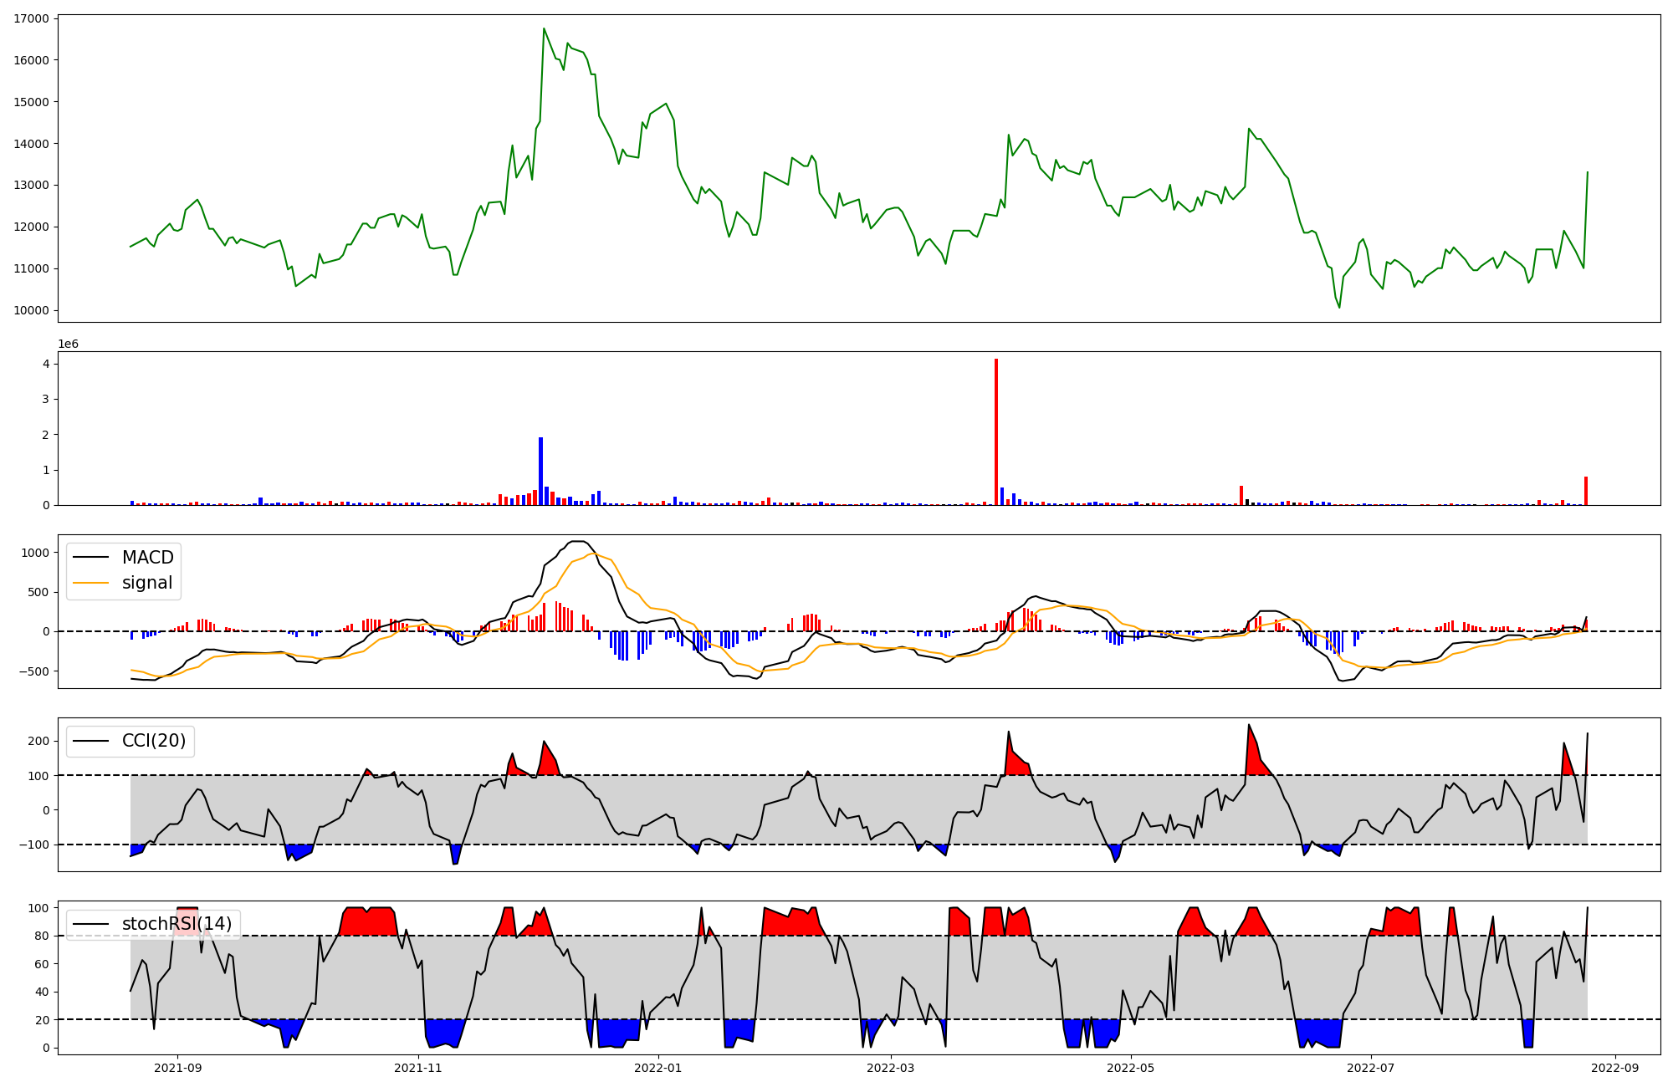Viewport: 1673px width, 1087px height.
Task: Click the 10000 price axis tick label
Action: 31,311
